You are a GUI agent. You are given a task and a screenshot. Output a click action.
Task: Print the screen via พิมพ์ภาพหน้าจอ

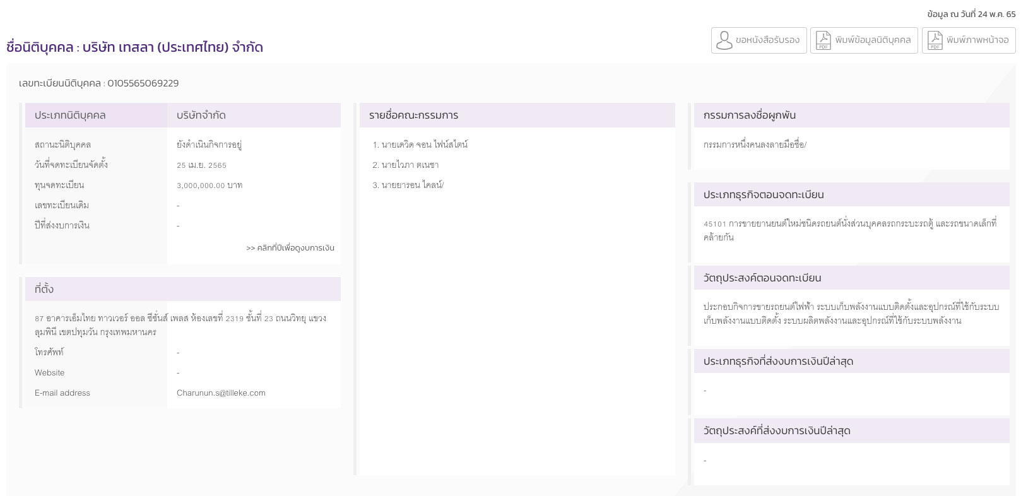tap(969, 40)
